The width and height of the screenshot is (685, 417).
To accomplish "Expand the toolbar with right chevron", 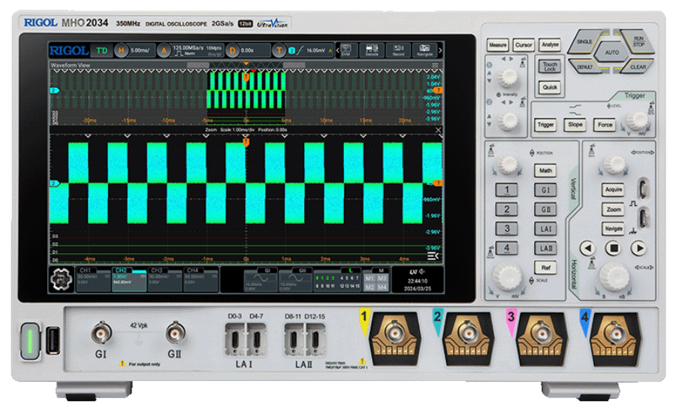I will click(440, 50).
